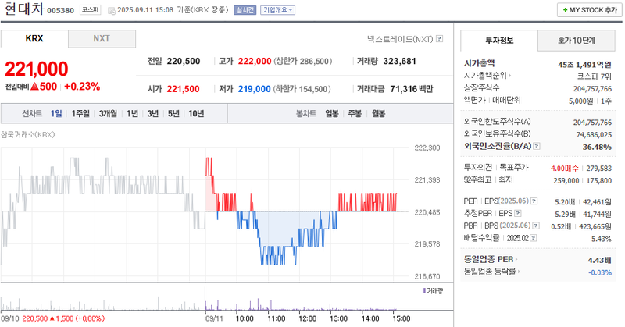Click the current price 221,000
This screenshot has height=327, width=625.
tap(36, 69)
